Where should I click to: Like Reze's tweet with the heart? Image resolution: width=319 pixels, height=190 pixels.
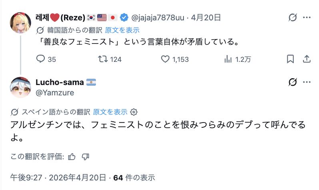click(165, 59)
